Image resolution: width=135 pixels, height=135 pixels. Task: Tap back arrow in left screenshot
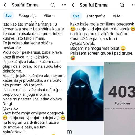[x=5, y=5]
